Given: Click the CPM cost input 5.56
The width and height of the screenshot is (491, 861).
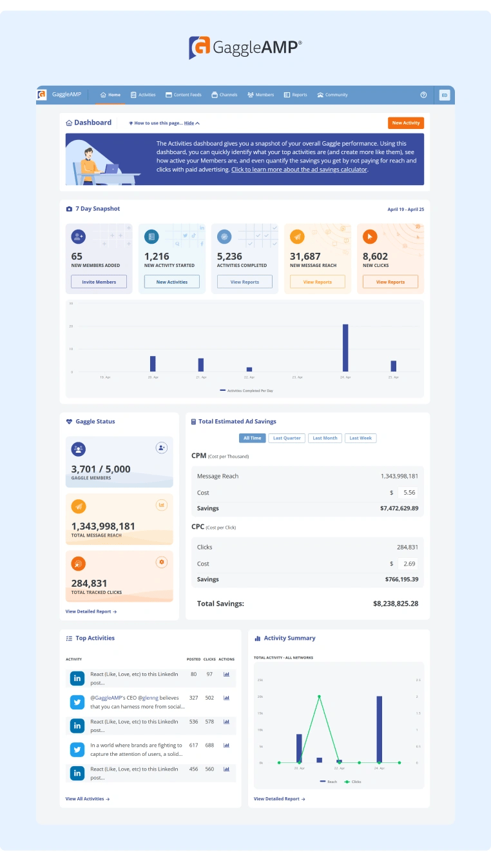Looking at the screenshot, I should pyautogui.click(x=408, y=492).
